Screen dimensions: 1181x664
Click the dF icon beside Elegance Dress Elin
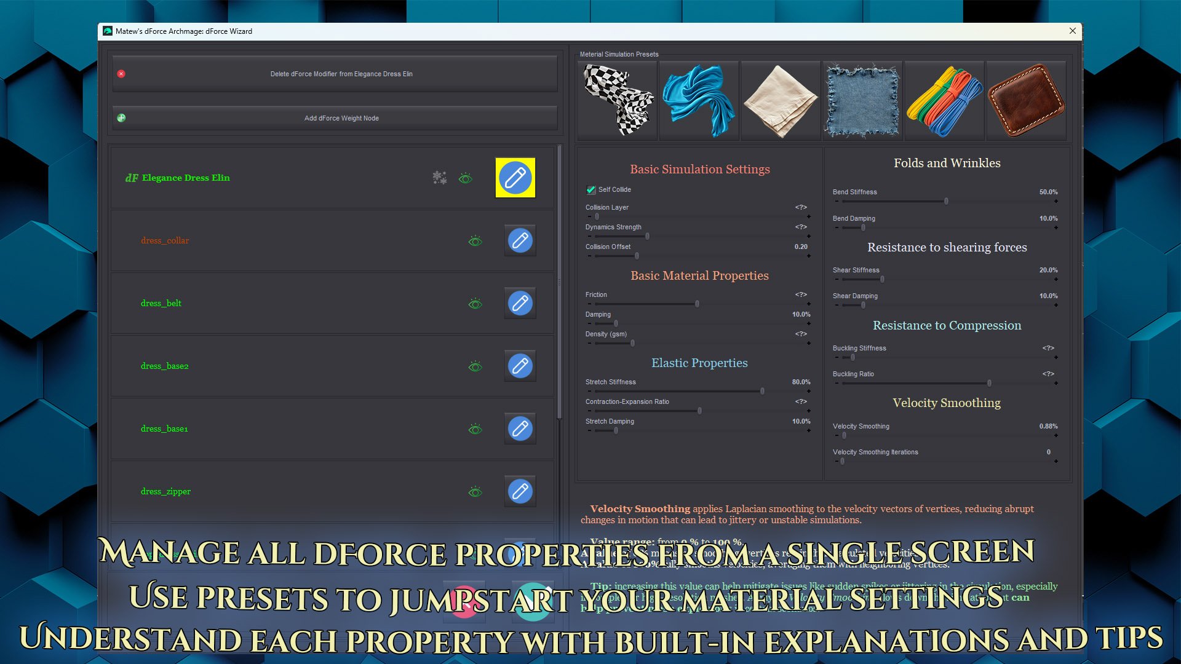pyautogui.click(x=132, y=178)
